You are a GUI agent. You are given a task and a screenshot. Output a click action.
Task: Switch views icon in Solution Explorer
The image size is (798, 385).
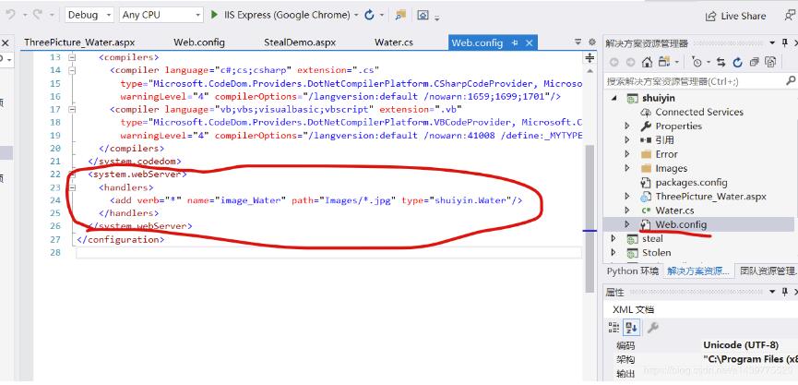(663, 62)
